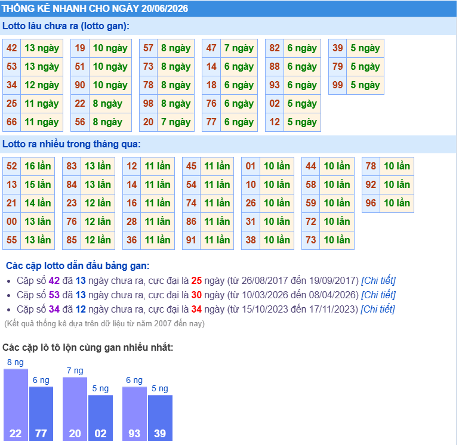This screenshot has height=445, width=459.
Task: Click '5 ngày' cell beside 99
Action: point(365,85)
